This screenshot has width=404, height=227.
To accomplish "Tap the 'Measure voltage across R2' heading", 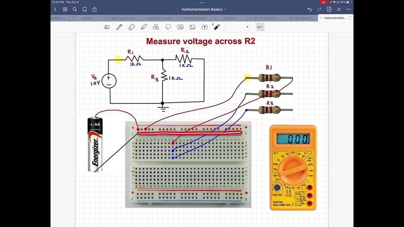I will (x=201, y=41).
